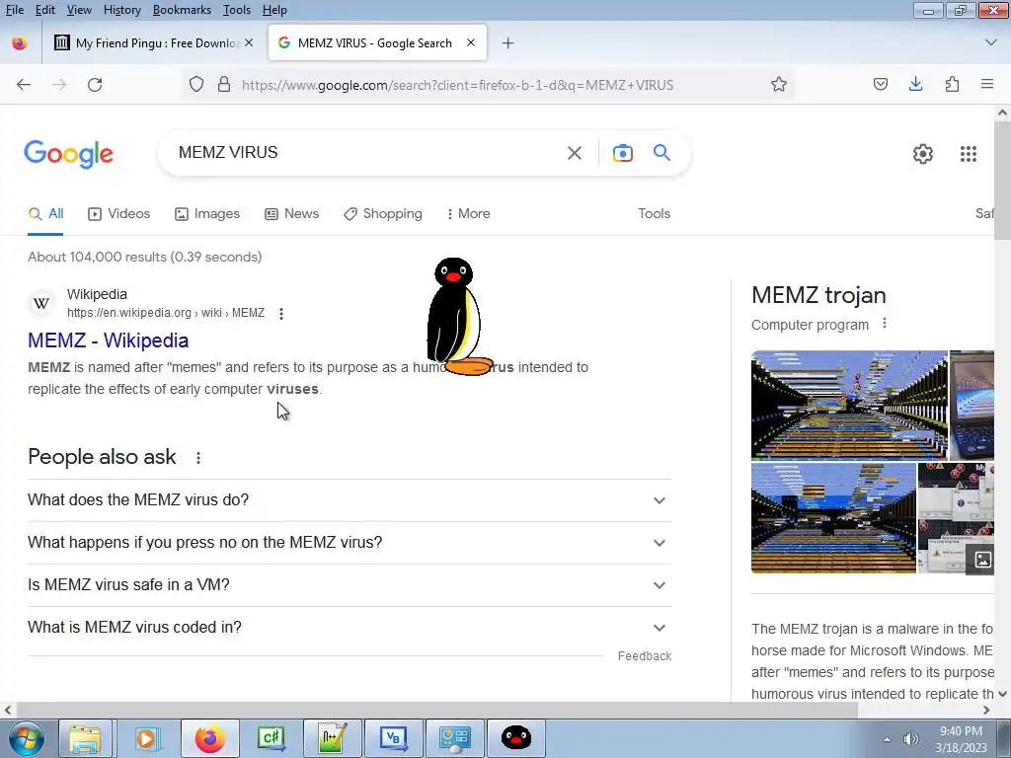Click the Wikipedia source URL line

coord(166,313)
